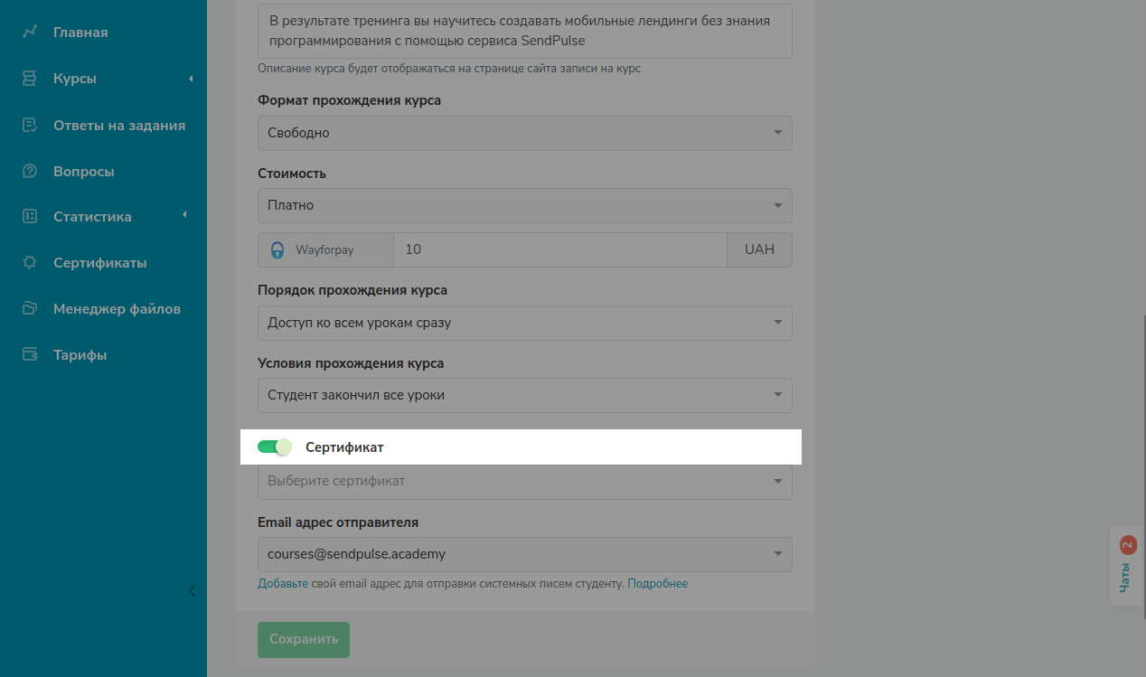
Task: Collapse the sidebar with the chevron
Action: coord(192,591)
